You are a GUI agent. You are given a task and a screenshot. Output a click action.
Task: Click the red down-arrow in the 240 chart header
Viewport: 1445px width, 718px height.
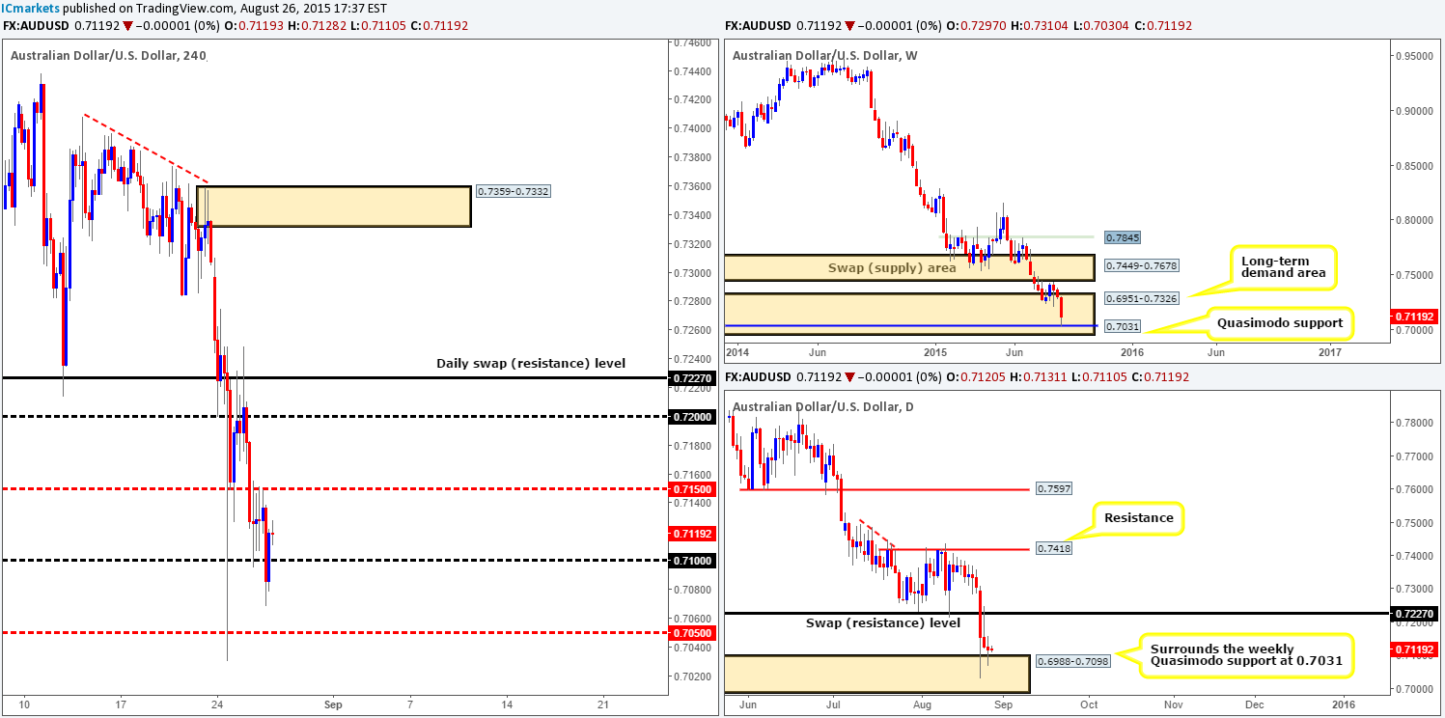point(128,26)
